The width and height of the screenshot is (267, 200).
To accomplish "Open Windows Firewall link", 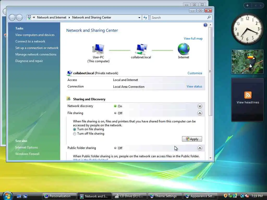I will point(27,154).
